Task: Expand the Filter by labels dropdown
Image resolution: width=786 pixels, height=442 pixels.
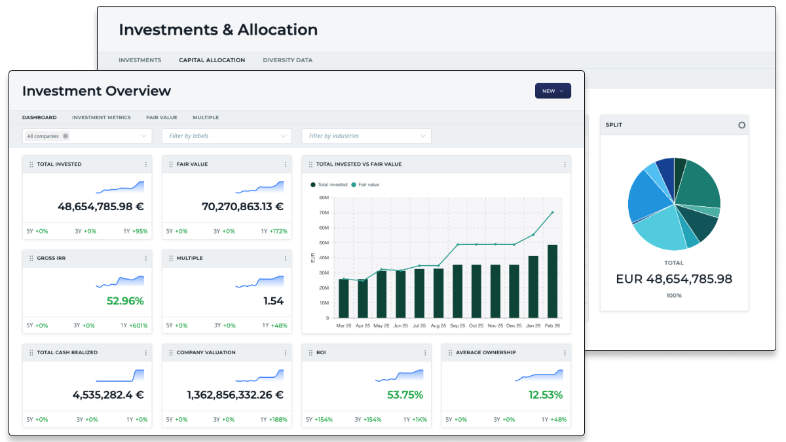Action: point(226,136)
